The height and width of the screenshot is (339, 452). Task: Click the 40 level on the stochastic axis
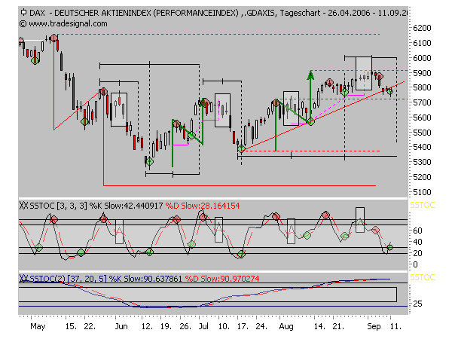coord(417,242)
